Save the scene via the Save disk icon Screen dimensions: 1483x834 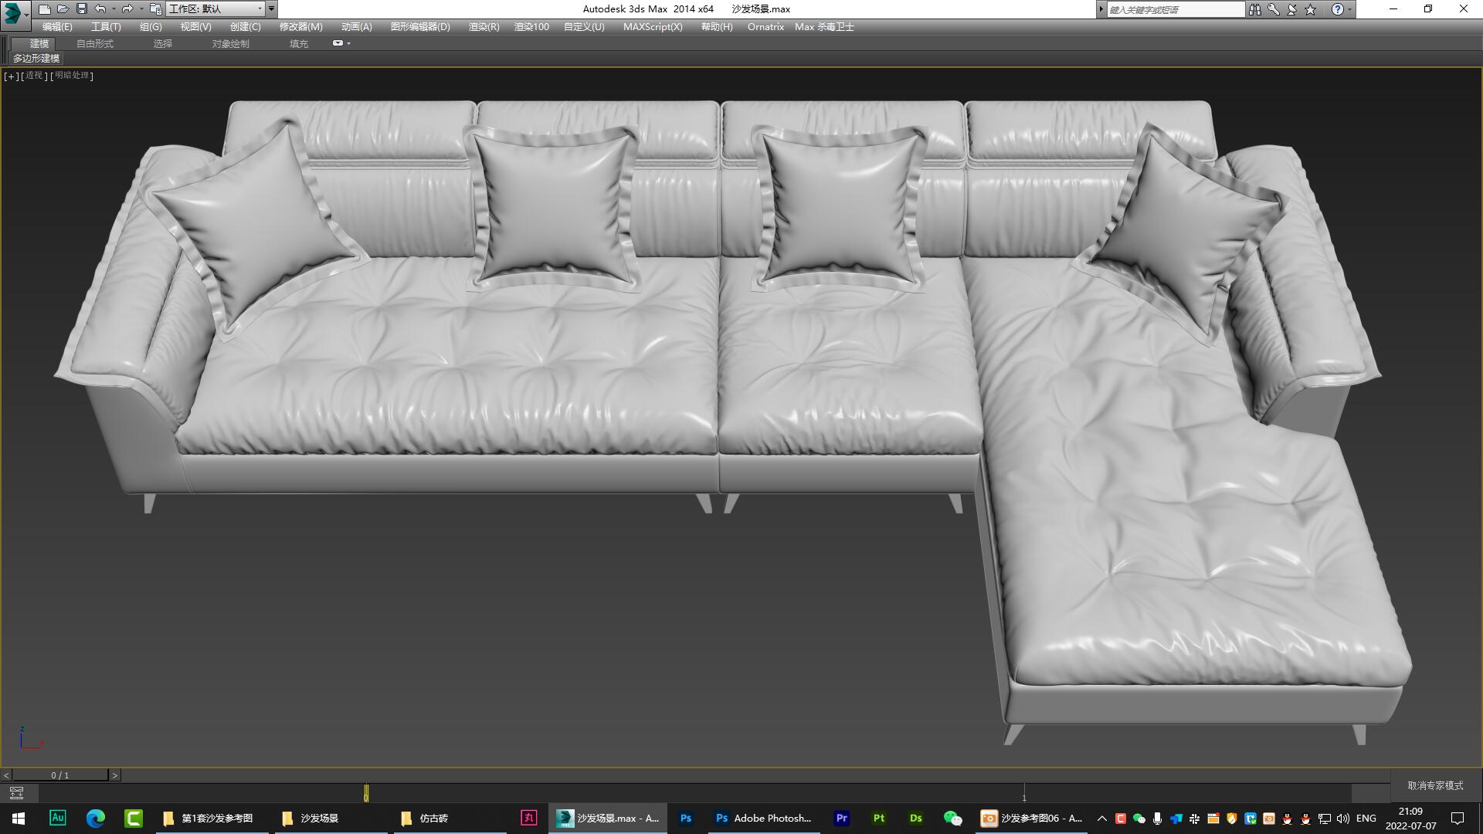[80, 8]
